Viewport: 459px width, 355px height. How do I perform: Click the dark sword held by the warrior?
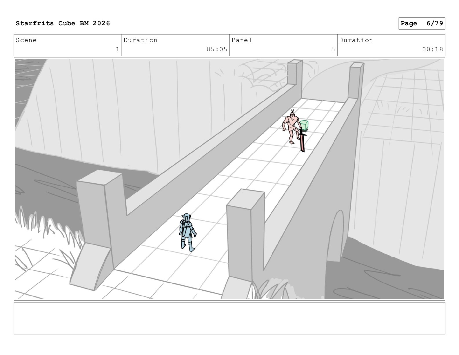pyautogui.click(x=302, y=140)
